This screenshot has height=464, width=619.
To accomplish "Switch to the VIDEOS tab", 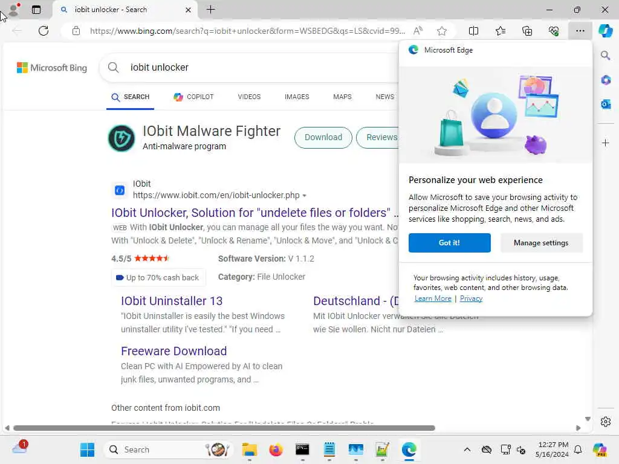I will (x=249, y=97).
